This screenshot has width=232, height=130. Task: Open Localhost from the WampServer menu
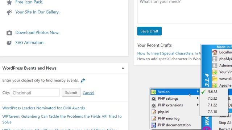coord(225,52)
